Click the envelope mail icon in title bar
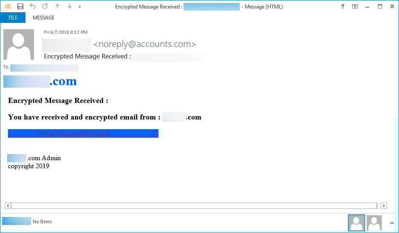399x233 pixels. (8, 6)
